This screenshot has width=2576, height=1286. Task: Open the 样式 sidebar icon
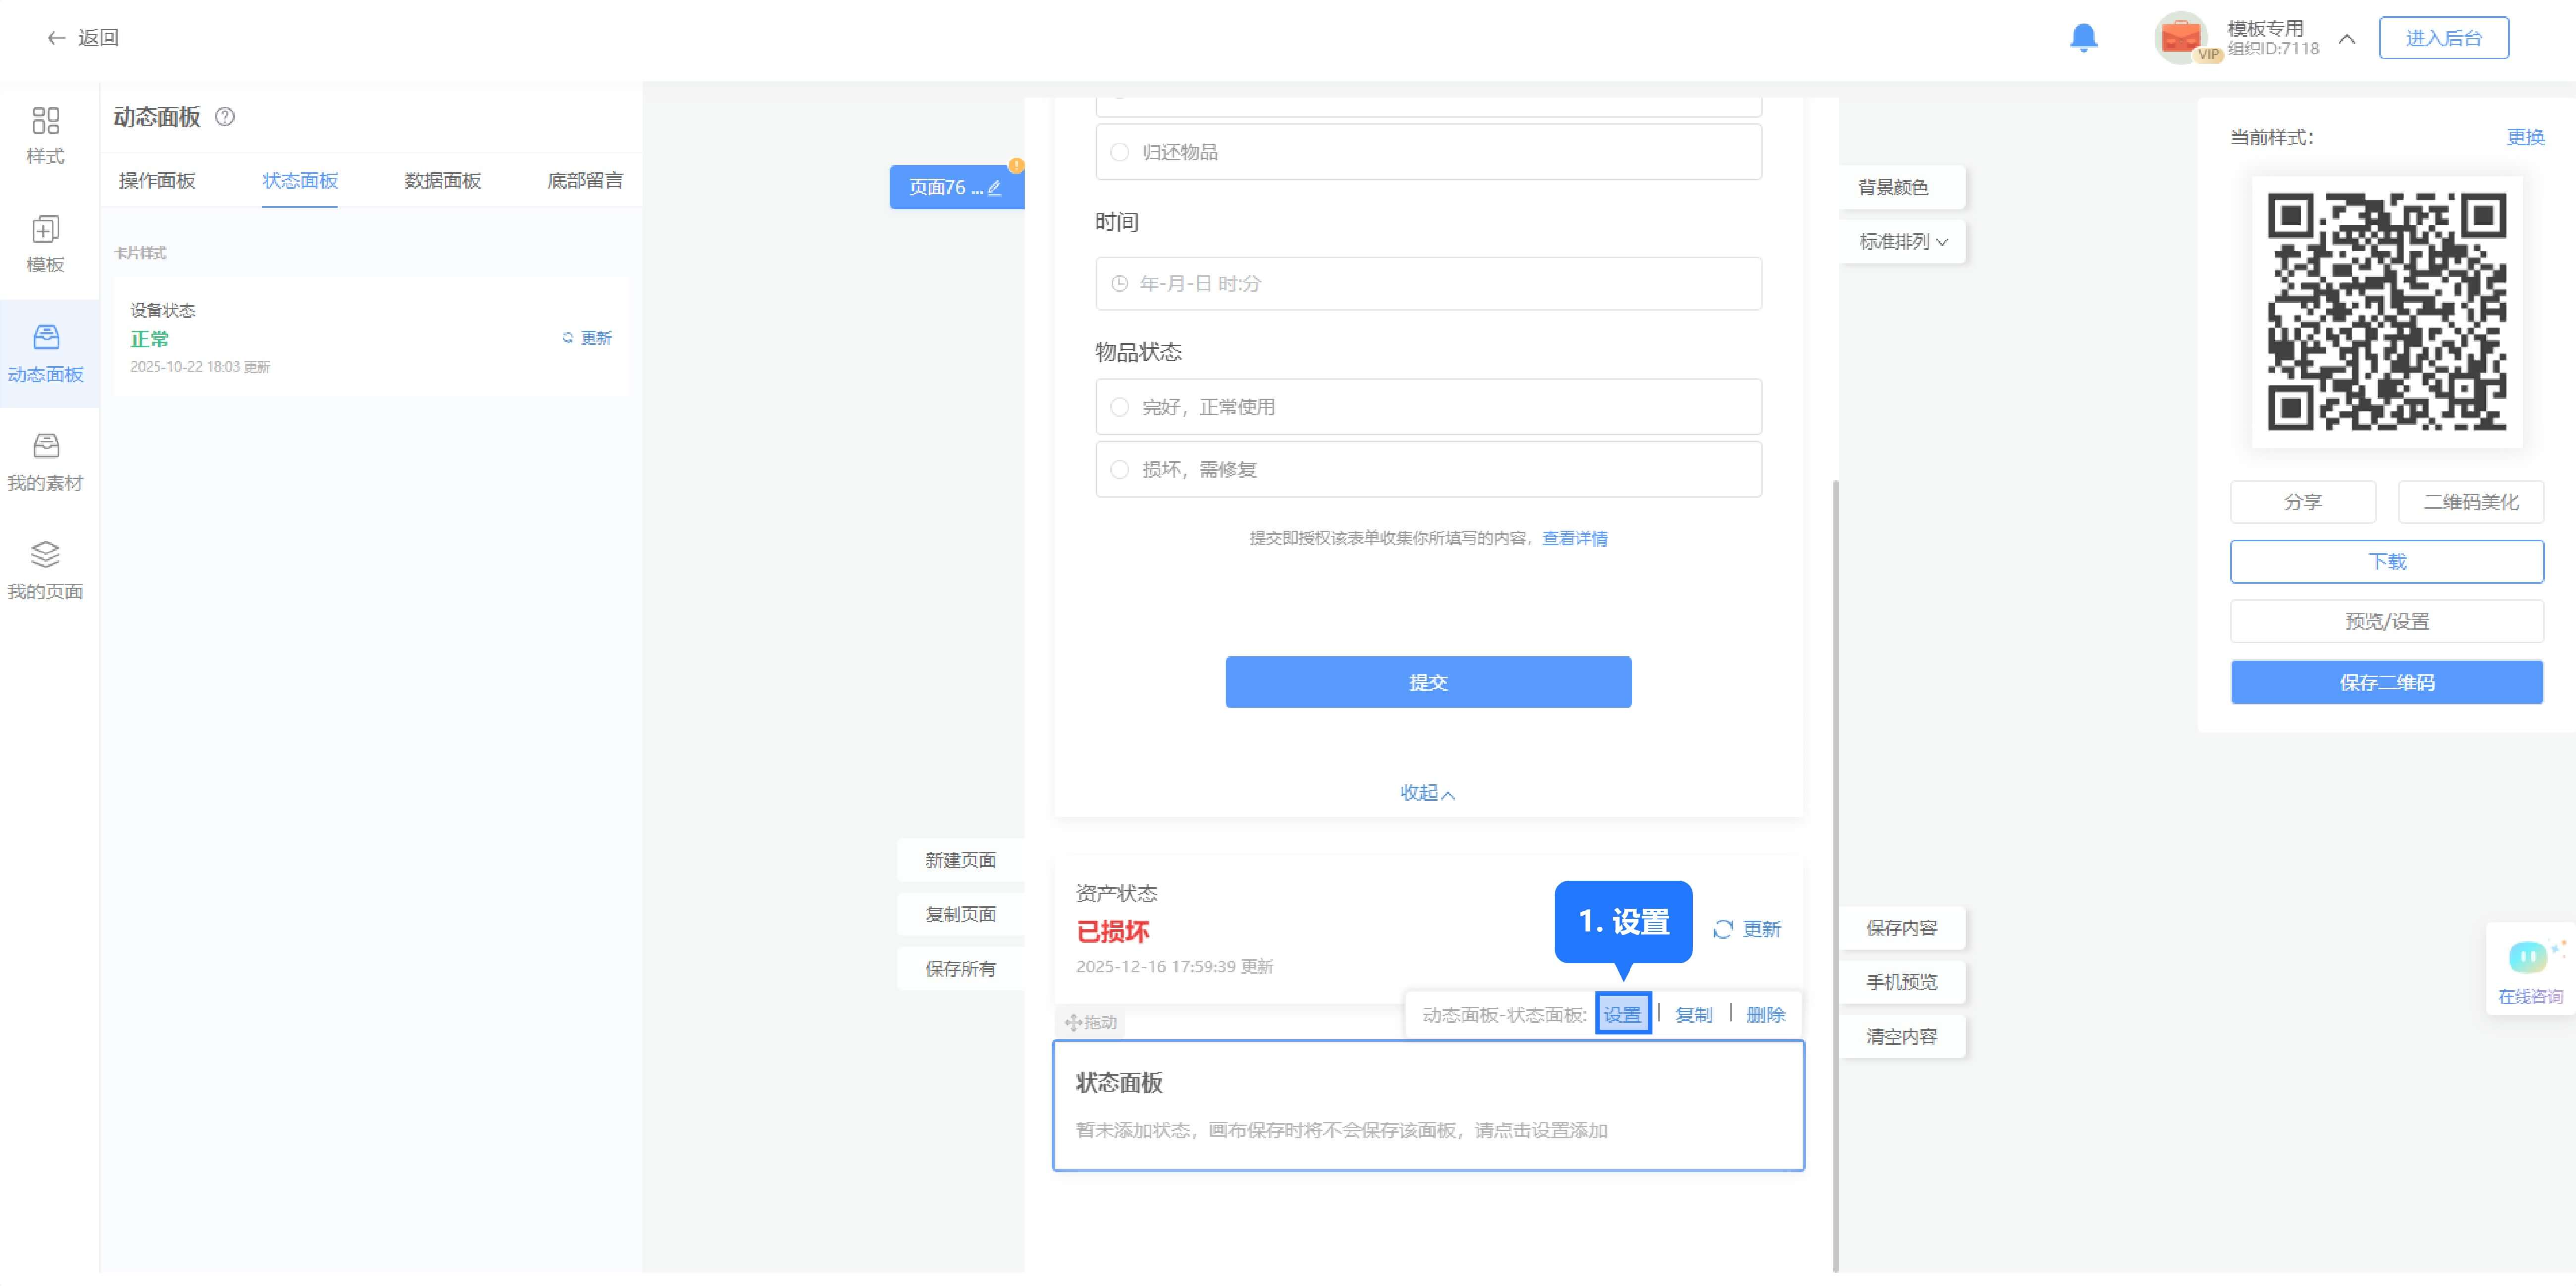(45, 122)
